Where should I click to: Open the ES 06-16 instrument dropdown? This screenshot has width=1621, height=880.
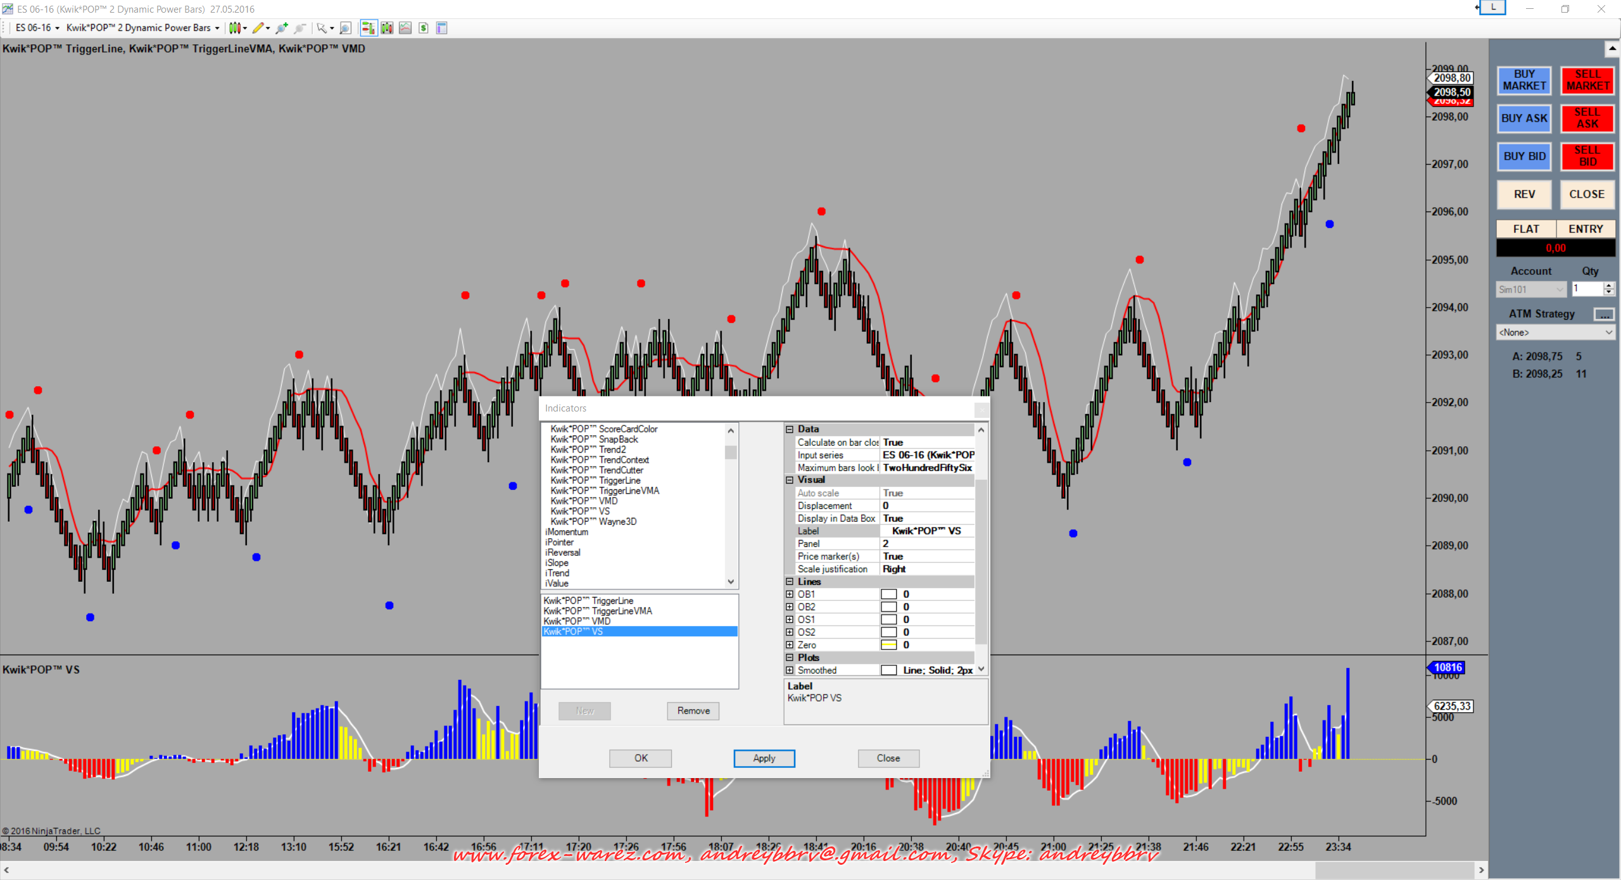pos(38,28)
